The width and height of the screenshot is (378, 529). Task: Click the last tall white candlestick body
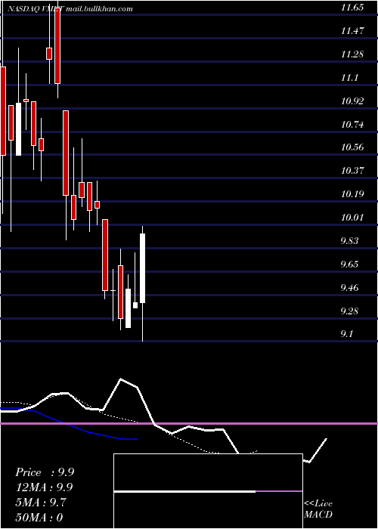click(x=142, y=268)
